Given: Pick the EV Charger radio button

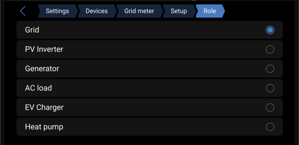Looking at the screenshot, I should pyautogui.click(x=270, y=108).
